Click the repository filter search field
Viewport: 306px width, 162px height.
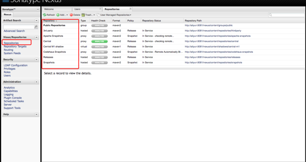pos(287,15)
